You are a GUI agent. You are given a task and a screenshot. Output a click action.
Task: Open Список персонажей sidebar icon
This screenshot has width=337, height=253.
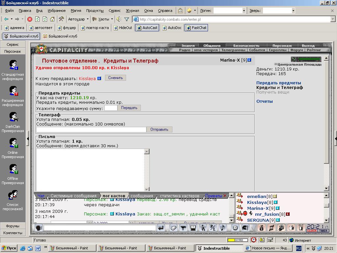[13, 195]
